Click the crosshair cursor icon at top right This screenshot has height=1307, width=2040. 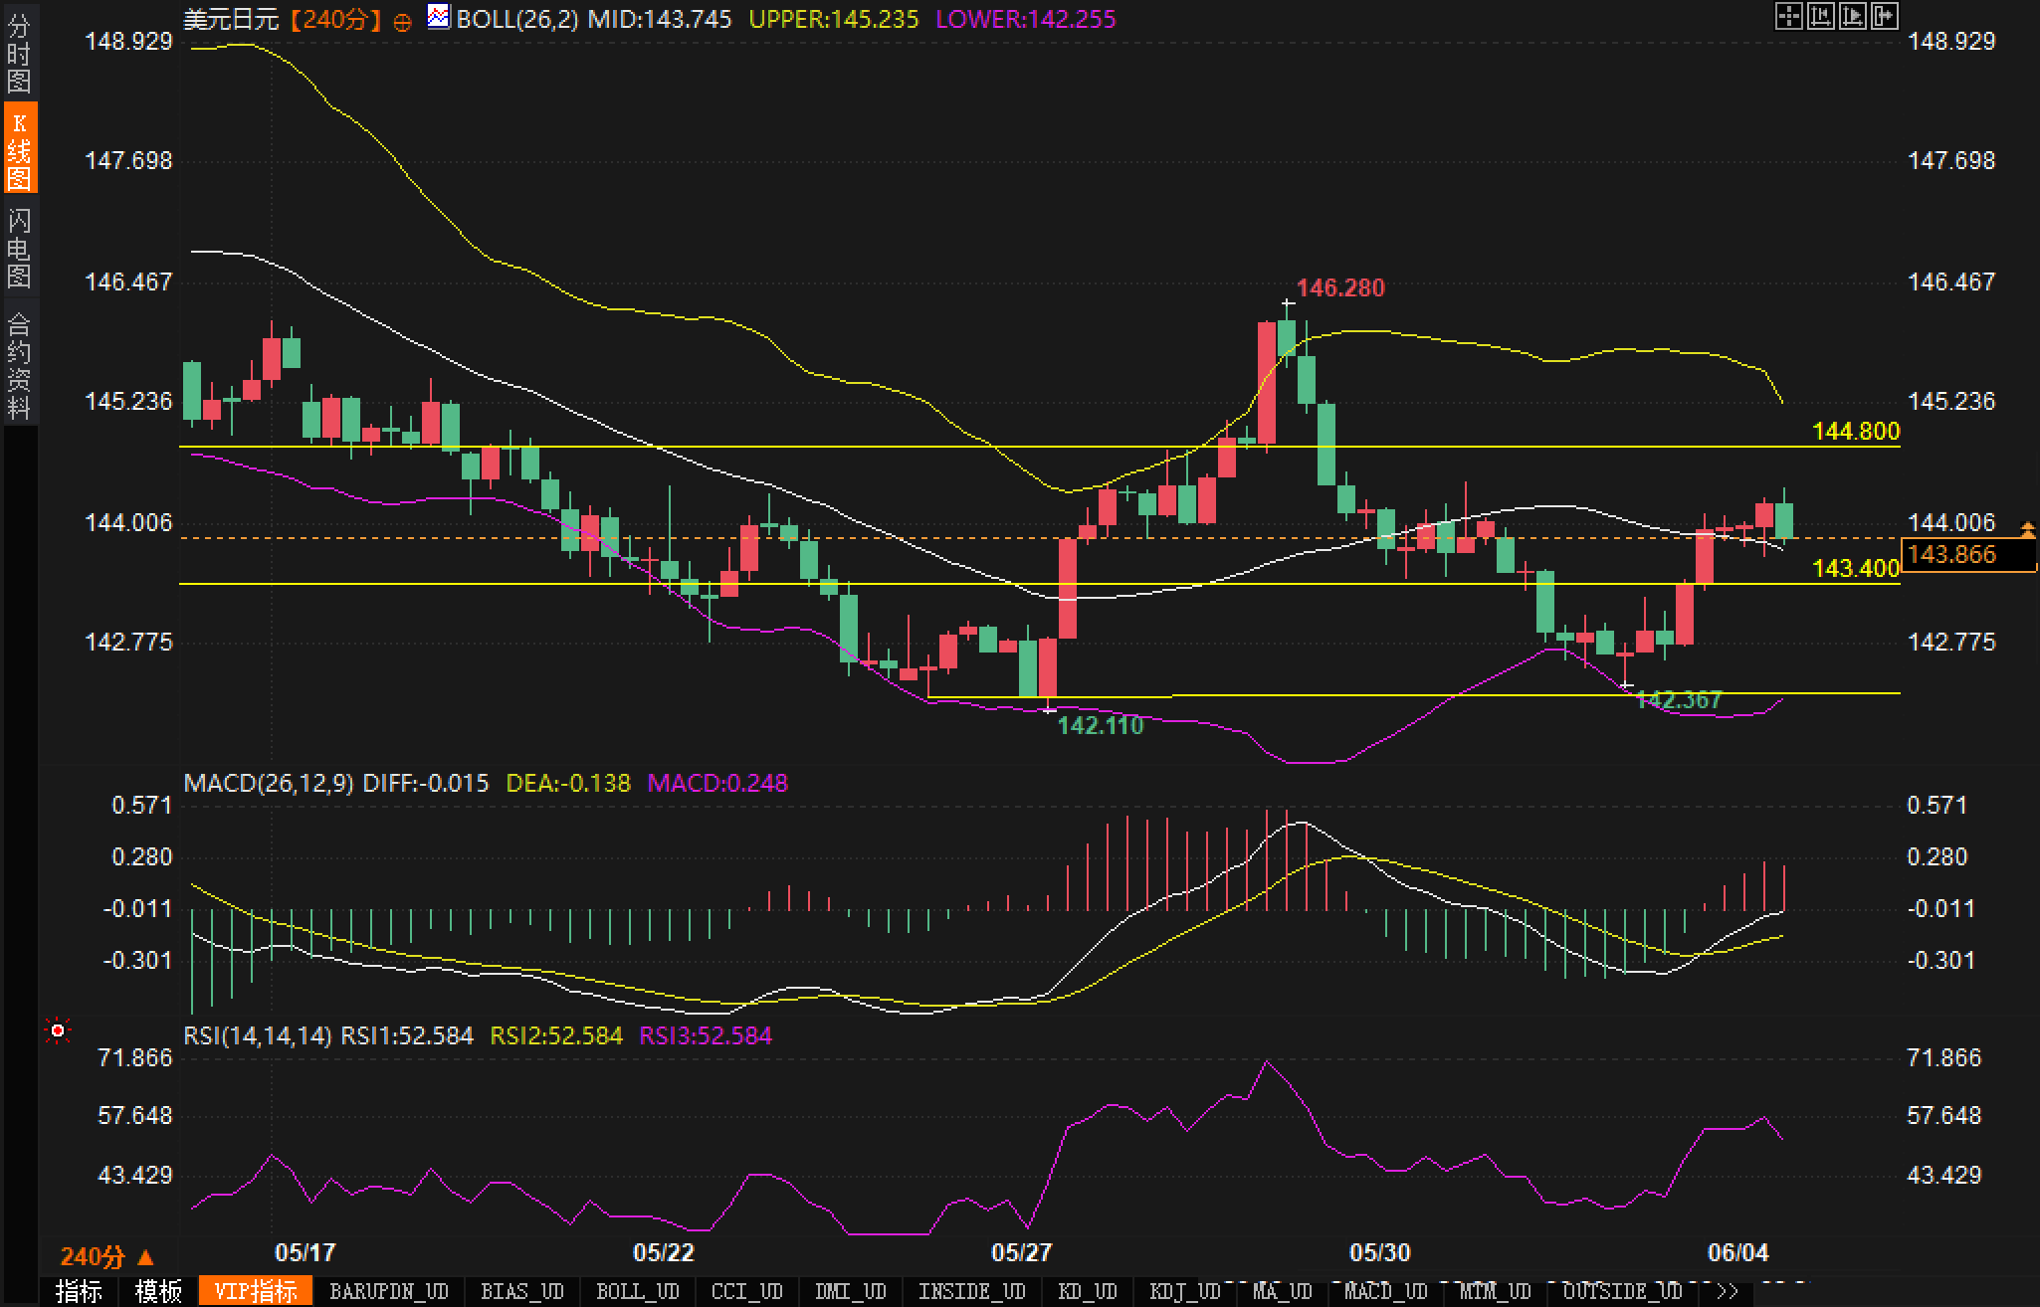(1788, 16)
